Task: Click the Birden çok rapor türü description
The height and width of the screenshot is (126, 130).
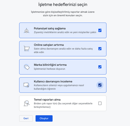Action: pyautogui.click(x=63, y=105)
